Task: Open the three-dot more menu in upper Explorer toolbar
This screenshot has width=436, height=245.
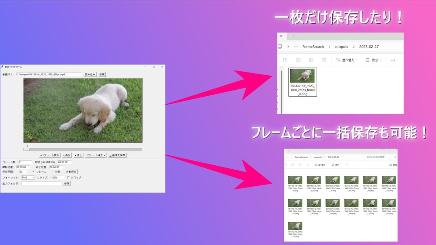Action: (393, 60)
